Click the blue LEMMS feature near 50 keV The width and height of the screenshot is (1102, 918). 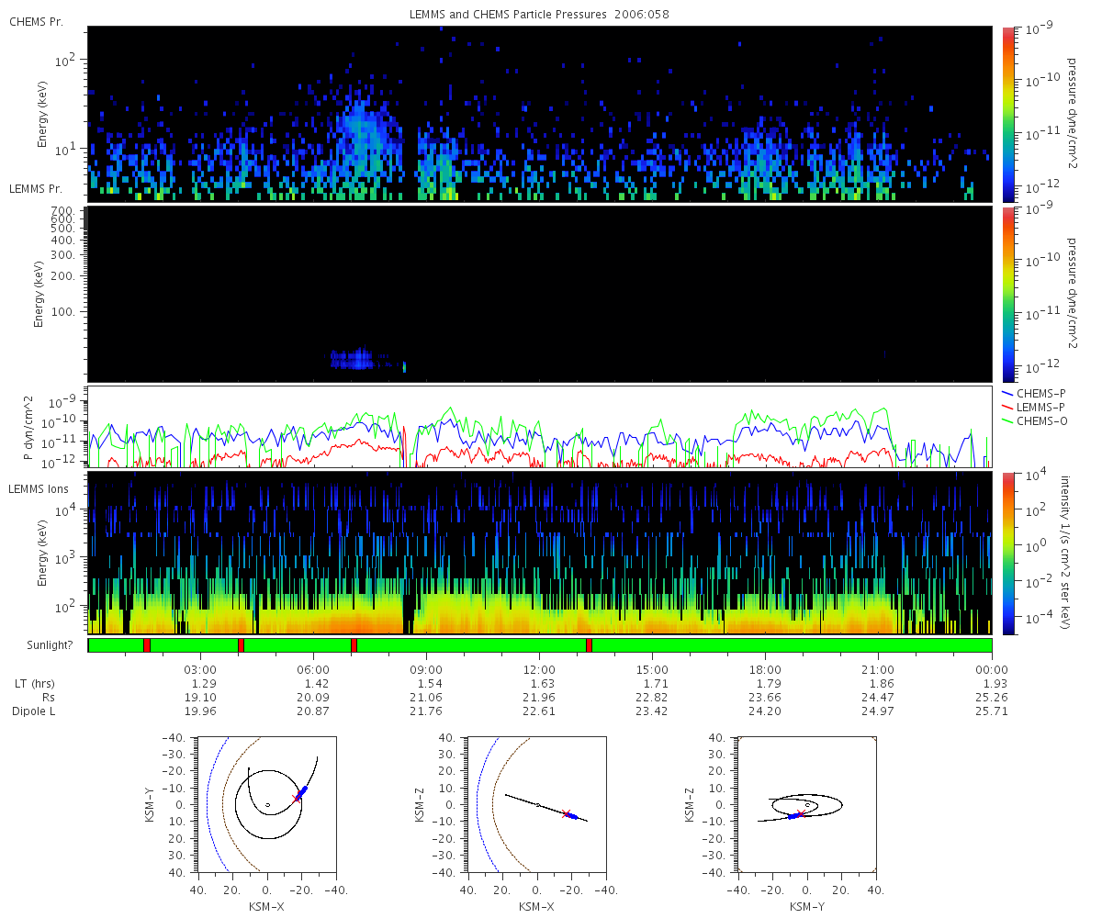(363, 359)
